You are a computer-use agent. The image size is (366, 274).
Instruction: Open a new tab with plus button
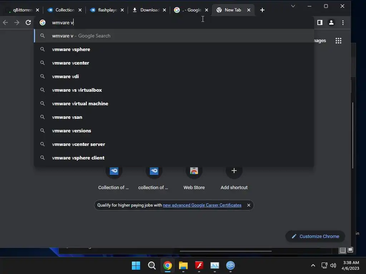(262, 10)
